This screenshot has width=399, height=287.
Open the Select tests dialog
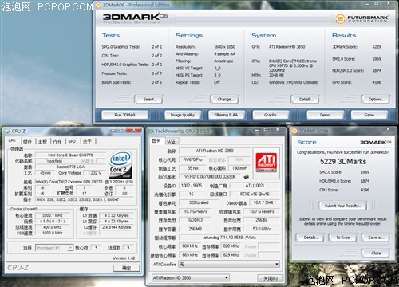148,99
